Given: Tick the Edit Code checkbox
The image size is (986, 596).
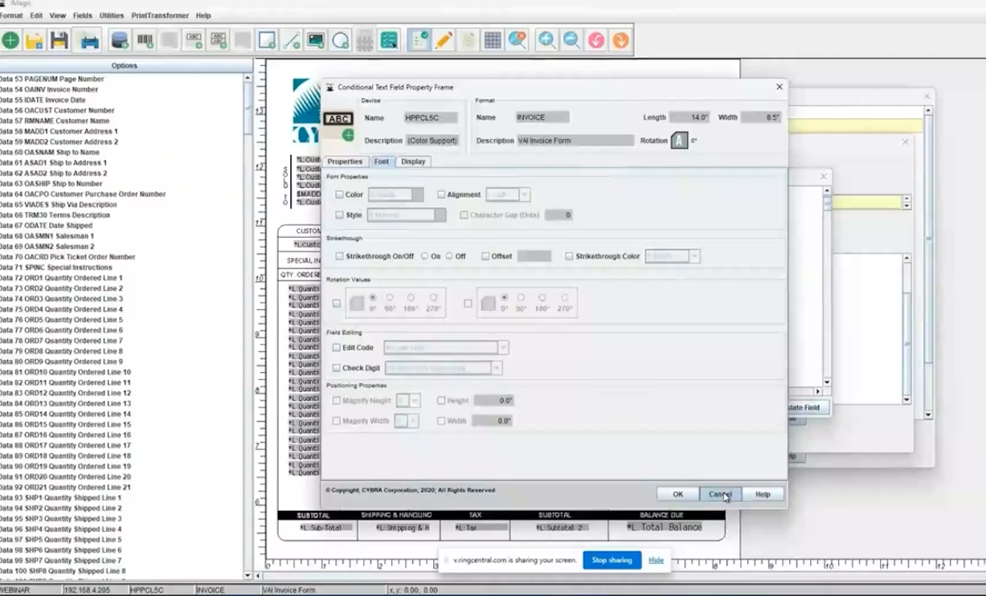Looking at the screenshot, I should pos(337,348).
